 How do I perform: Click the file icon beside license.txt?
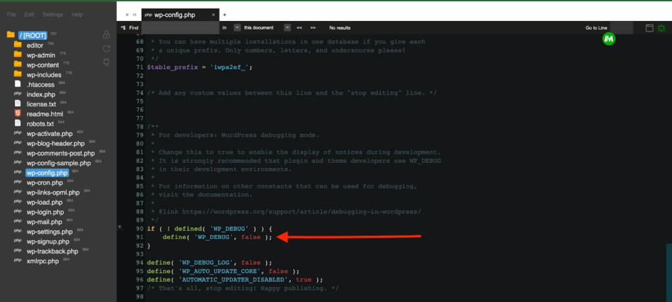click(18, 103)
